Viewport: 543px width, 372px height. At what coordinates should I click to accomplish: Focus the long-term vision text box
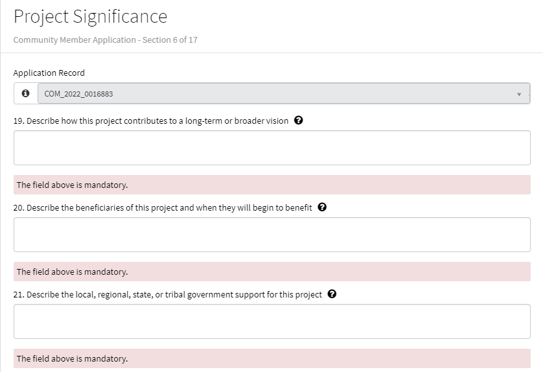point(271,148)
